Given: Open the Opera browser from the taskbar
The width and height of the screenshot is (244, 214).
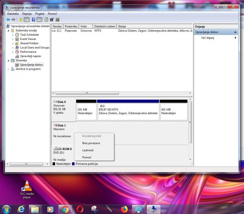Looking at the screenshot, I should tap(80, 209).
